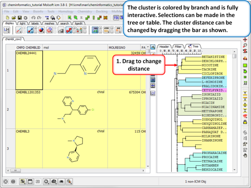251x188 pixels.
Task: Switch to the Header tab
Action: coord(164,47)
